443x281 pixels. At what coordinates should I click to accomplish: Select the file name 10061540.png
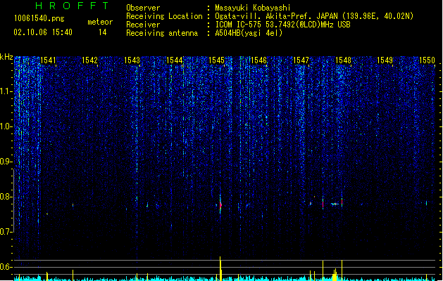click(x=39, y=18)
